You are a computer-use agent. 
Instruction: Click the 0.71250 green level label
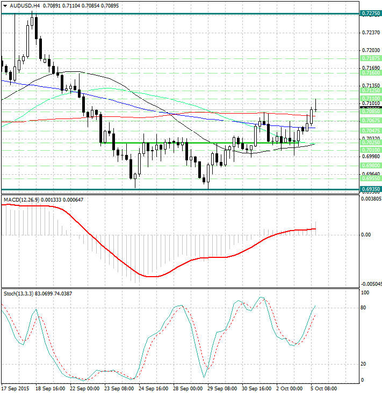click(370, 91)
